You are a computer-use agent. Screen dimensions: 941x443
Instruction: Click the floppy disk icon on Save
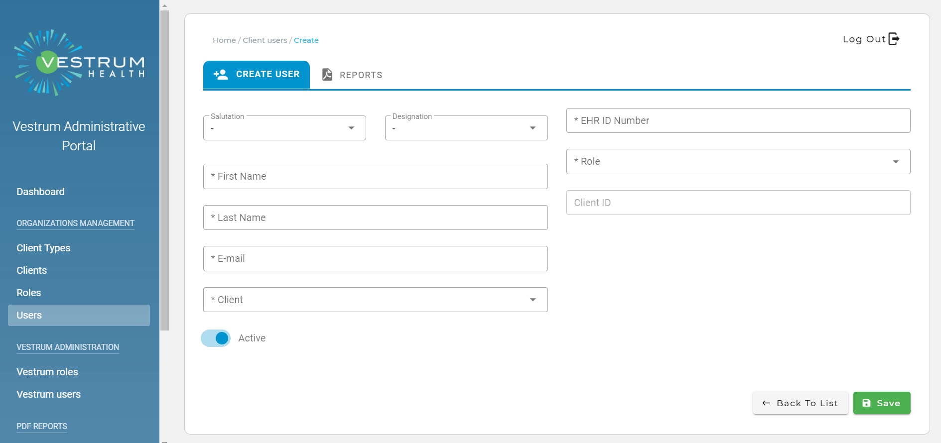pyautogui.click(x=866, y=403)
